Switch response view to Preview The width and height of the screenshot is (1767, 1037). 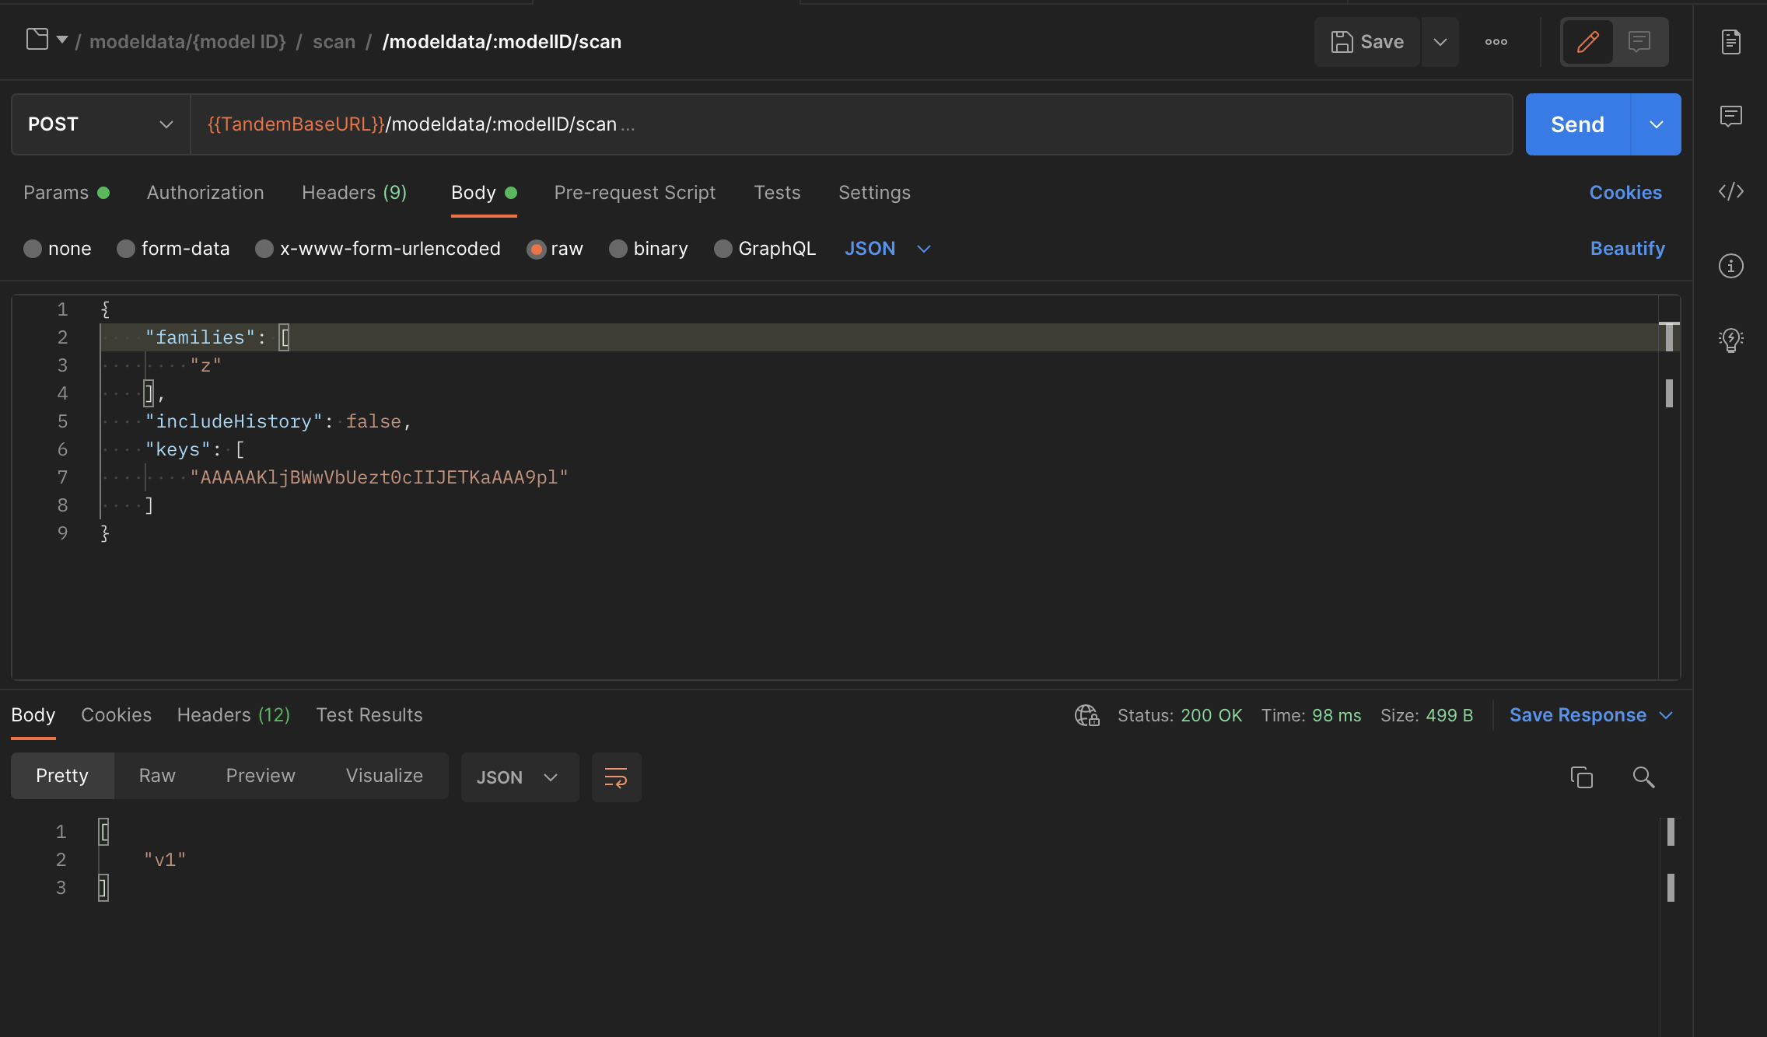[x=261, y=776]
